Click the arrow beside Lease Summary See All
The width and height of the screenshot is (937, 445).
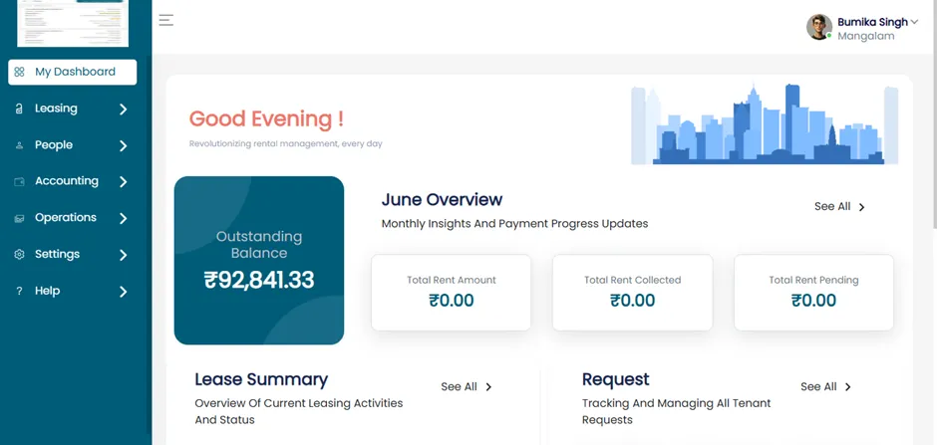click(488, 387)
